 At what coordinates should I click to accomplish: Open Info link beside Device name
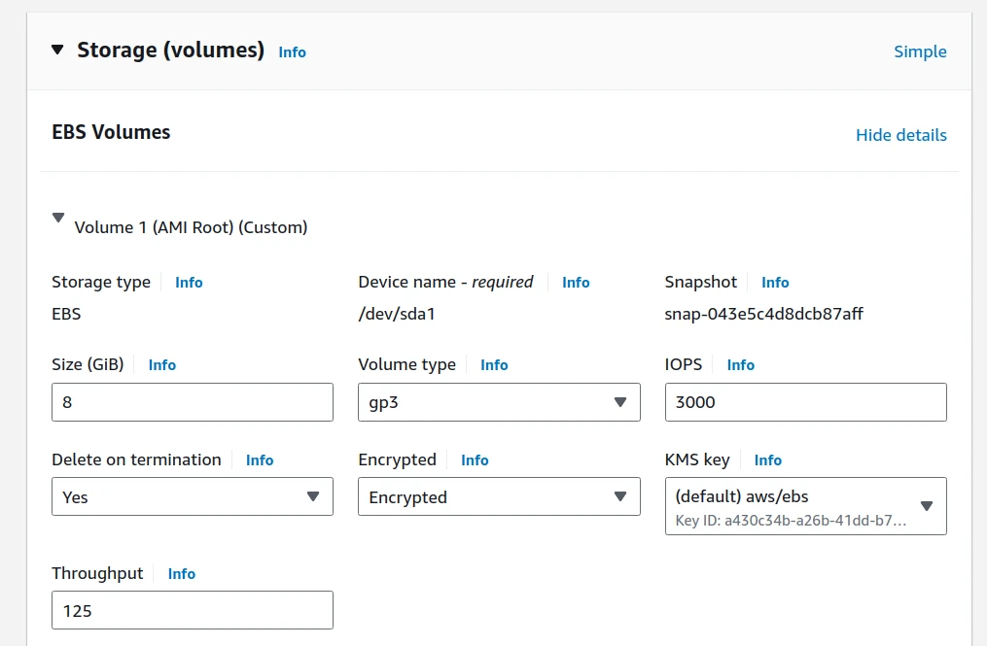(x=576, y=283)
